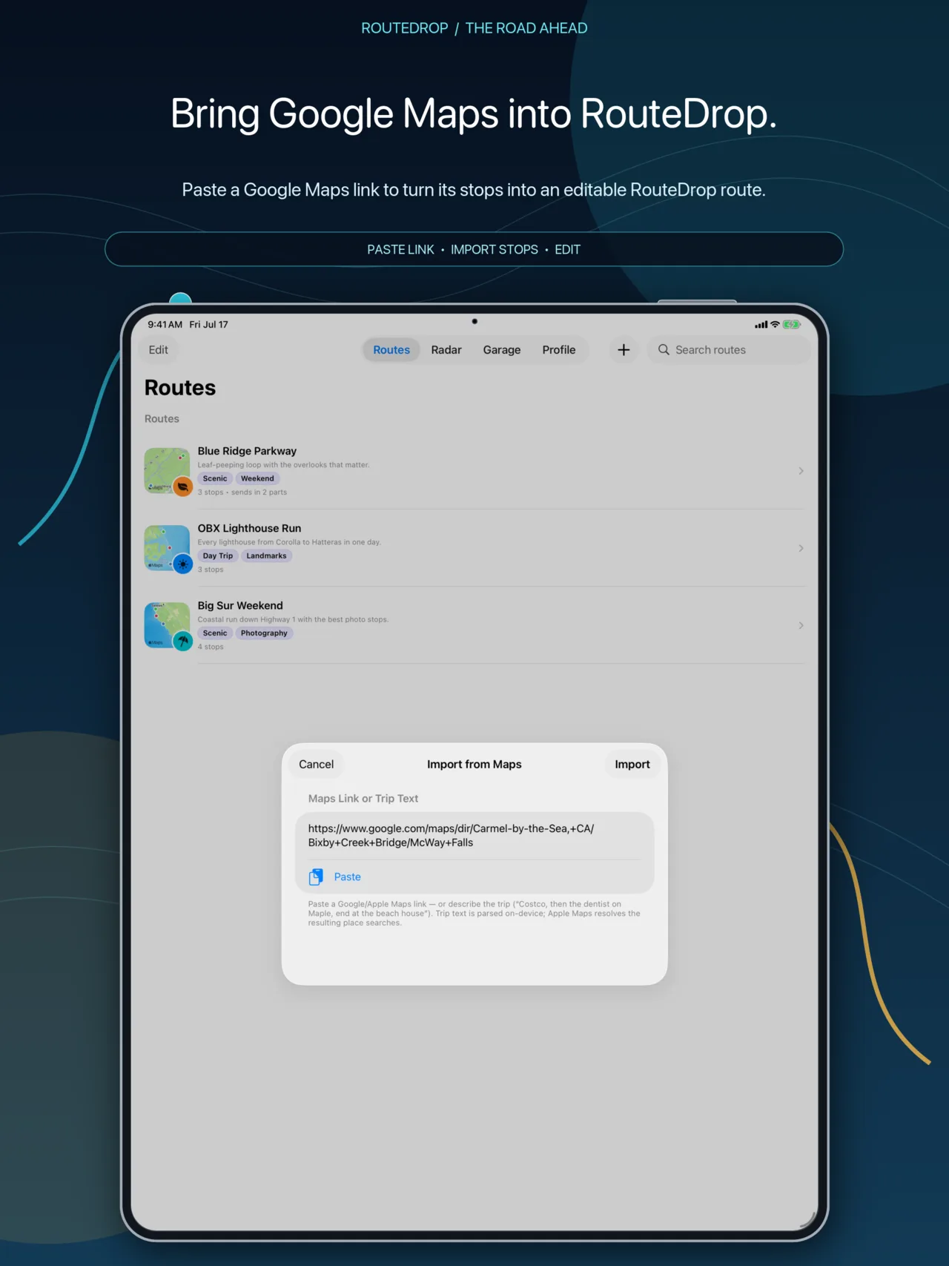The height and width of the screenshot is (1266, 949).
Task: Click the 'Coastal run down Highway 1' description
Action: tap(293, 619)
